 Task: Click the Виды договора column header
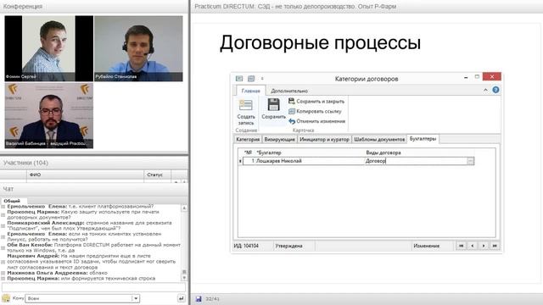[383, 152]
